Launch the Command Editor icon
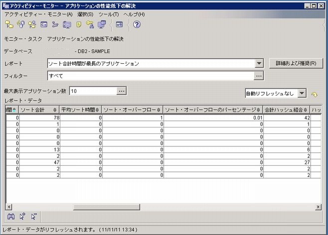Screen dimensions: 328x235 point(44,24)
